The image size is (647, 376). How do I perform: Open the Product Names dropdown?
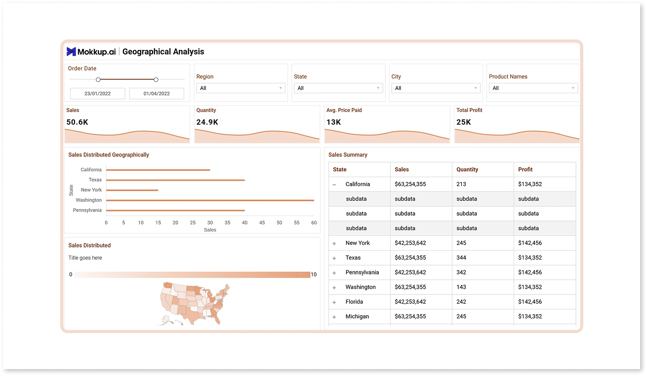tap(533, 88)
